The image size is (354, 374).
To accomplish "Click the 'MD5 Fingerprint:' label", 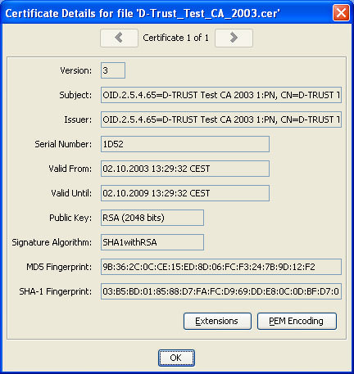I will [x=59, y=267].
